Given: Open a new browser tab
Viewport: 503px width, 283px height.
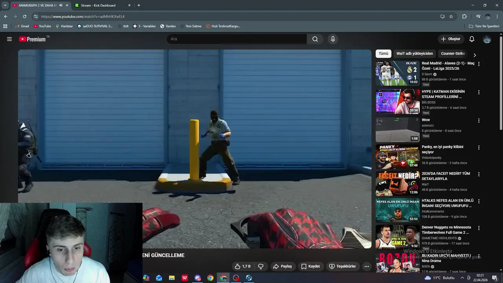Looking at the screenshot, I should tap(139, 6).
